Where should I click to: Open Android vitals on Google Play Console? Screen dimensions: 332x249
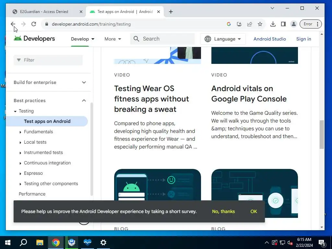(x=249, y=94)
